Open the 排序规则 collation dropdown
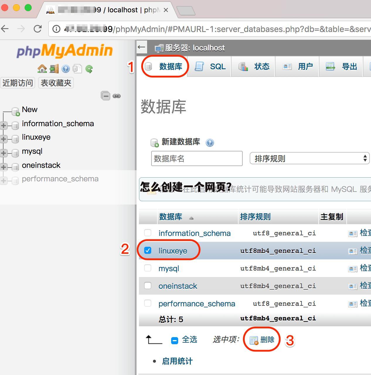The width and height of the screenshot is (371, 375). [x=309, y=158]
